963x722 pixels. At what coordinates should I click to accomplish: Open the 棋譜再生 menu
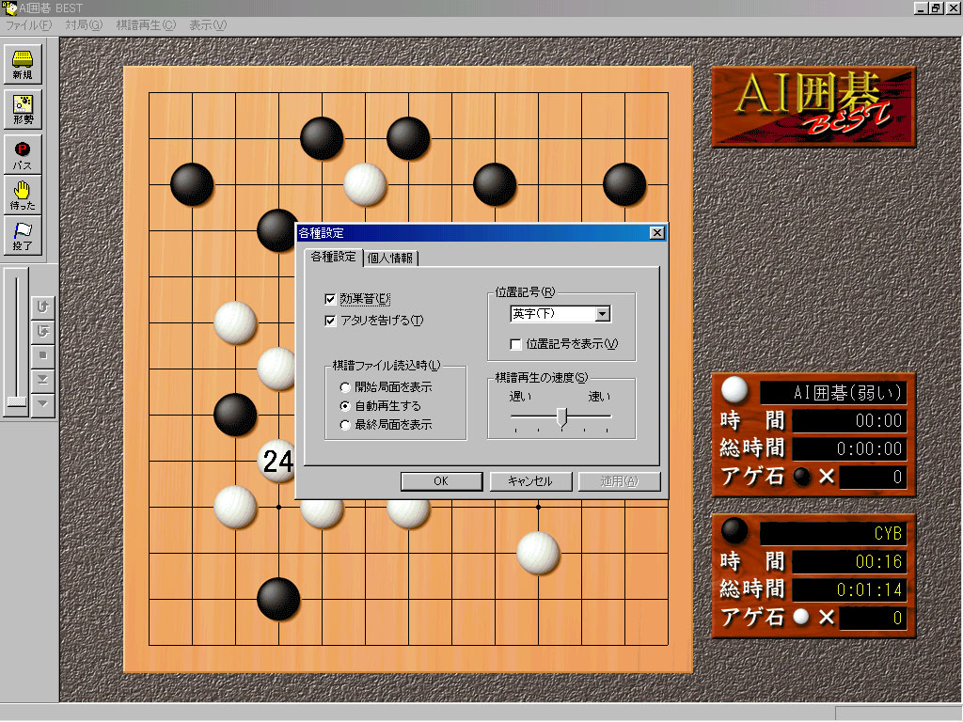click(x=146, y=24)
